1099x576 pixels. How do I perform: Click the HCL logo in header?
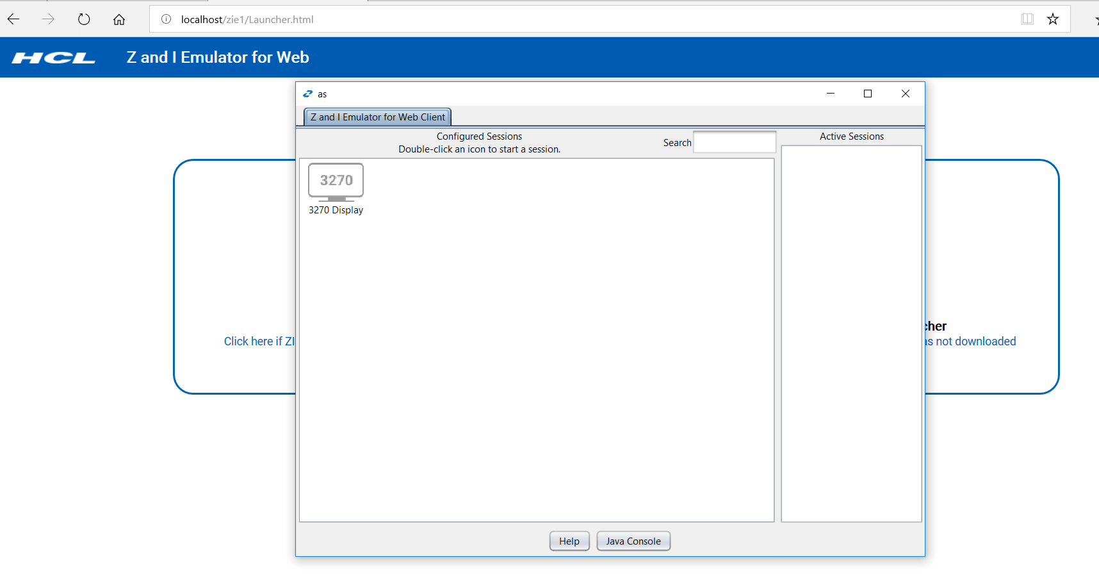(54, 58)
